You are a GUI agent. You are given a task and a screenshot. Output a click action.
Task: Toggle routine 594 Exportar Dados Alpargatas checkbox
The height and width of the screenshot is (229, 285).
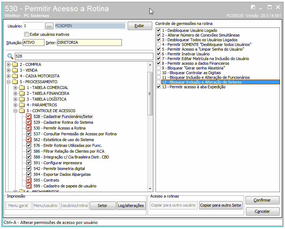coord(29,174)
